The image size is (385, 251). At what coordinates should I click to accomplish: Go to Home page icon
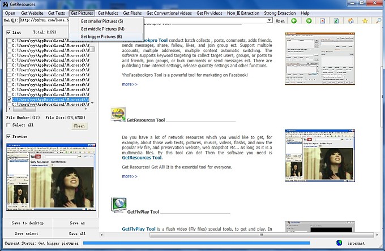point(351,21)
